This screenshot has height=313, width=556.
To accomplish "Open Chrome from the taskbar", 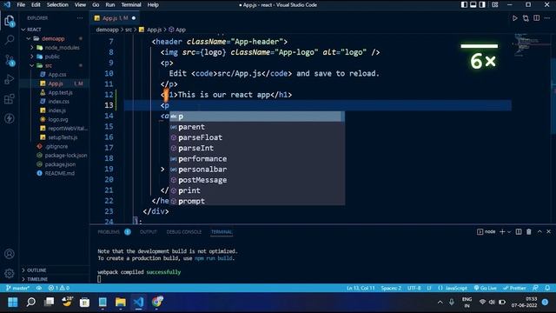I will (x=156, y=302).
